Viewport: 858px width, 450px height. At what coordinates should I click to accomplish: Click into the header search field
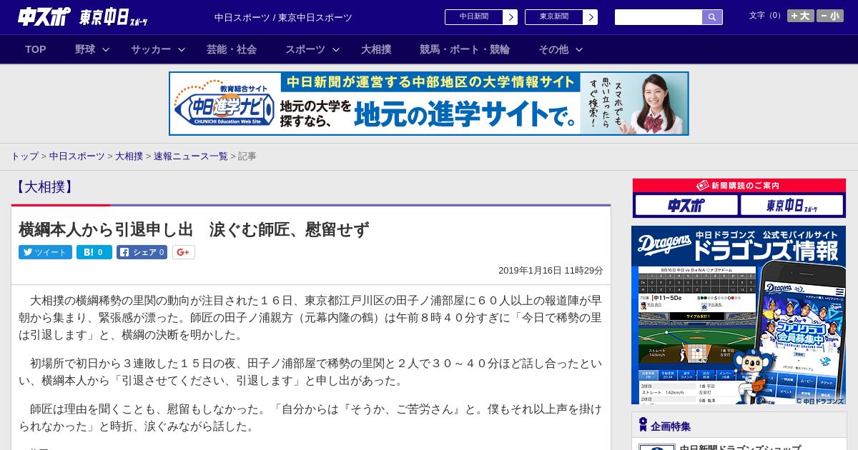tap(659, 17)
